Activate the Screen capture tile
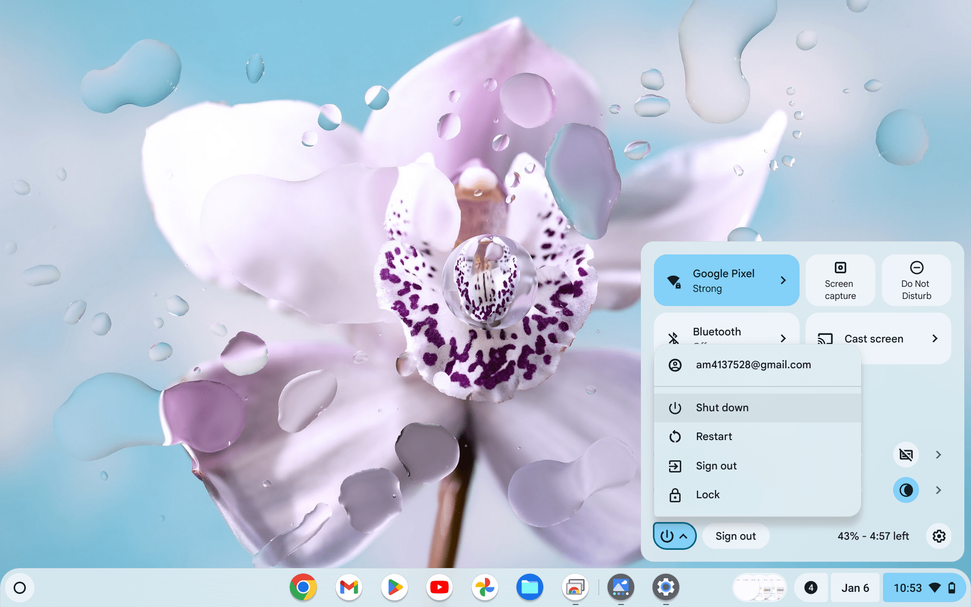The width and height of the screenshot is (971, 607). [840, 280]
